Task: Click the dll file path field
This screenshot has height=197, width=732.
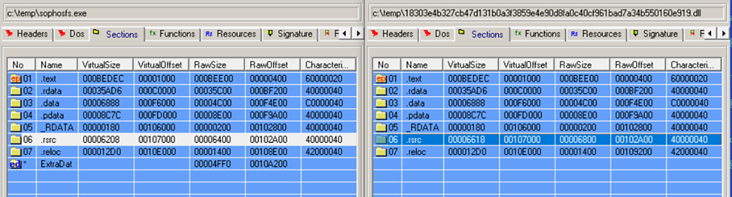Action: (x=548, y=13)
